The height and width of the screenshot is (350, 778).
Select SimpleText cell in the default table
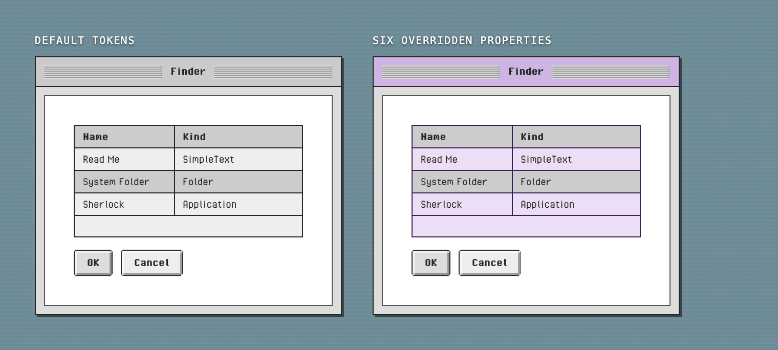(239, 159)
